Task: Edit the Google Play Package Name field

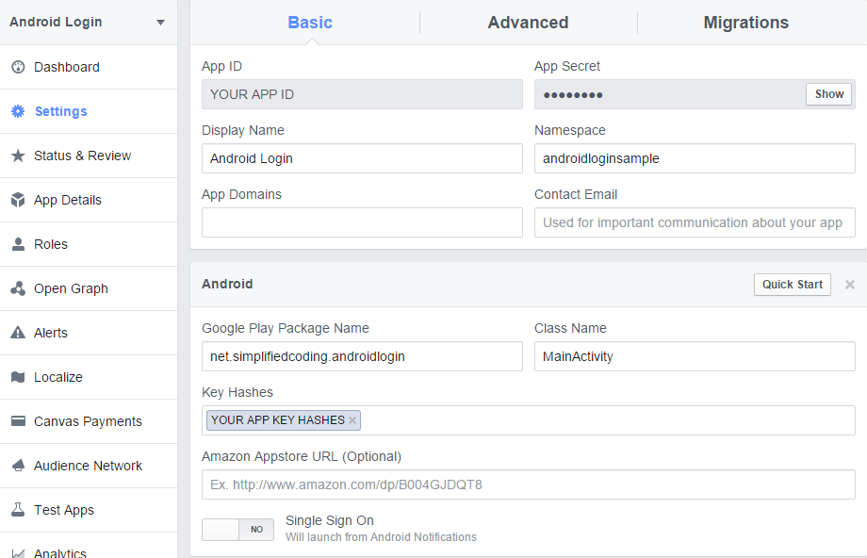Action: click(362, 356)
